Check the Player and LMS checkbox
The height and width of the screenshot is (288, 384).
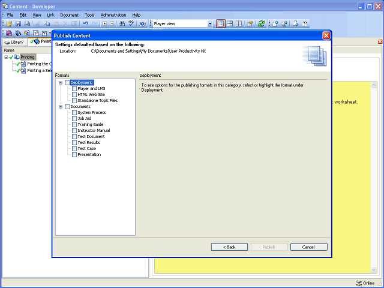point(74,89)
